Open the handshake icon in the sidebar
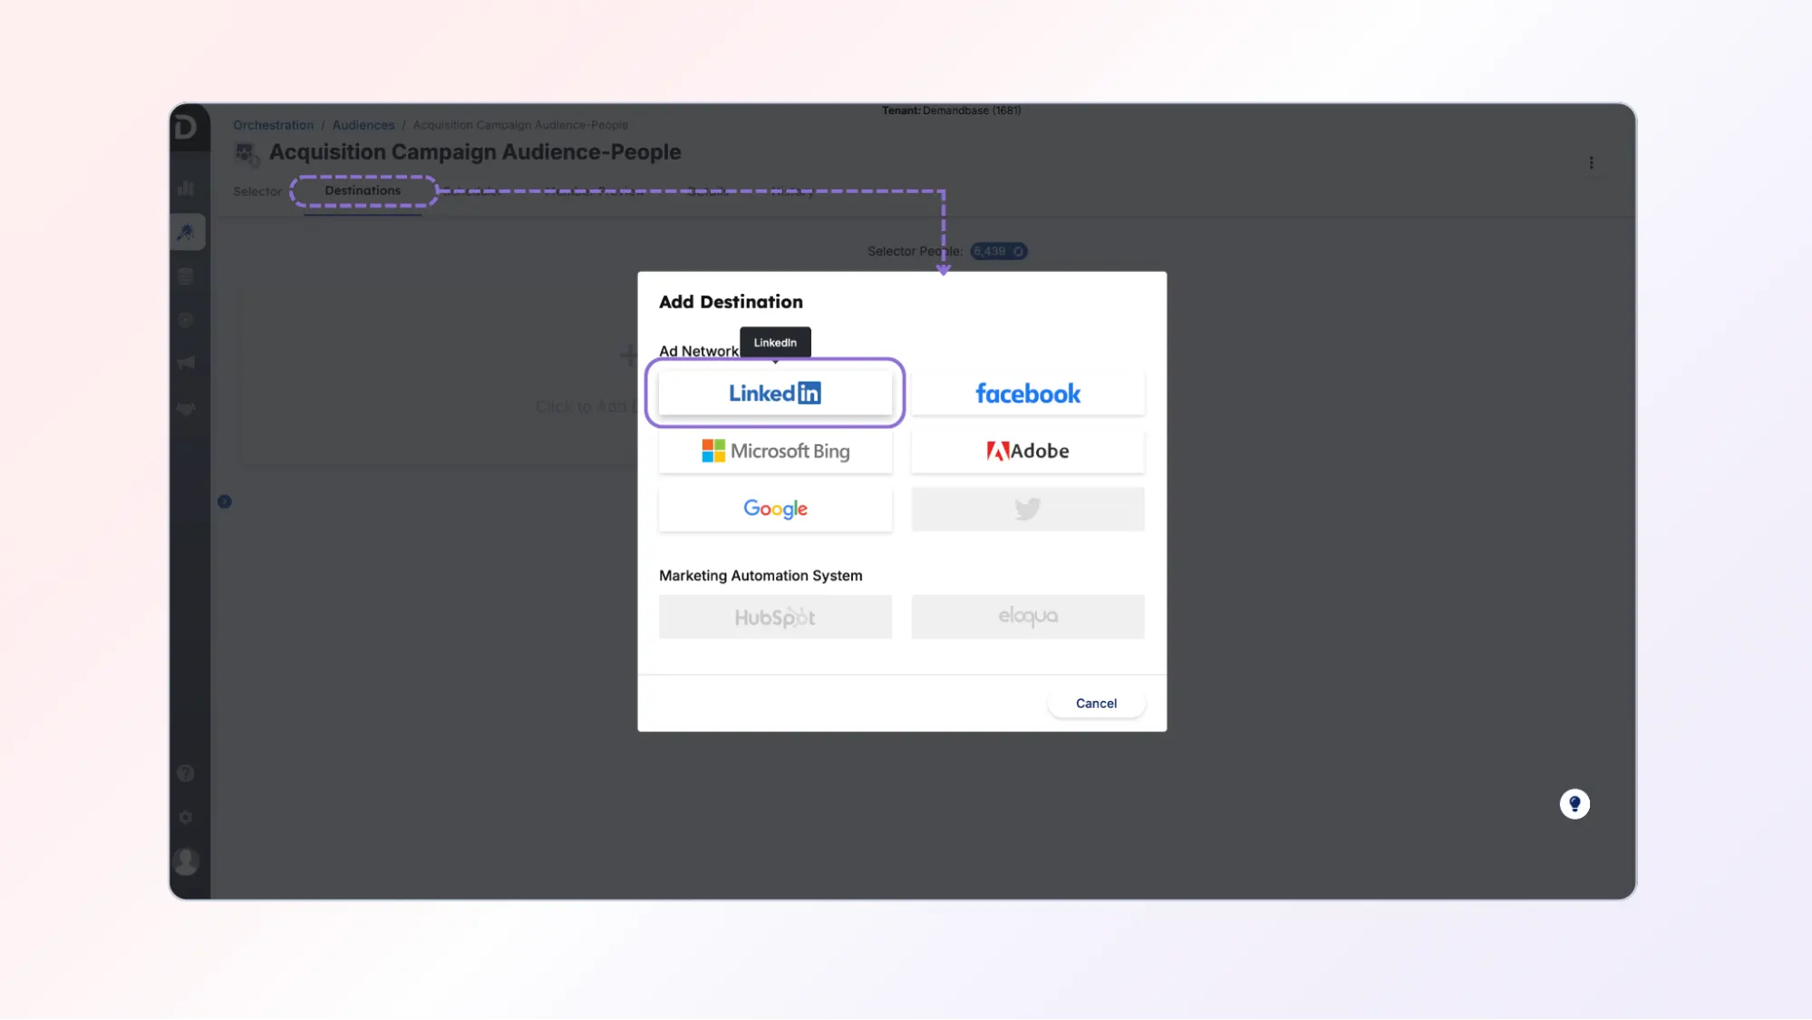 coord(187,410)
